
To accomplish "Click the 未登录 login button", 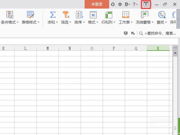I will click(x=97, y=4).
